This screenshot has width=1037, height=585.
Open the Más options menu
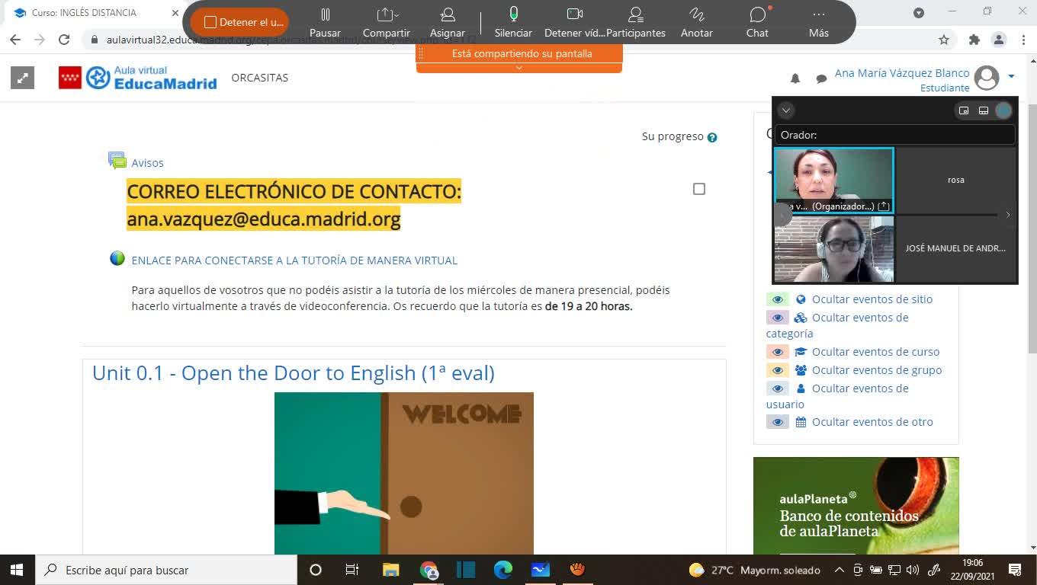819,22
